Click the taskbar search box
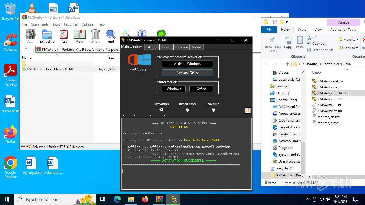 click(x=55, y=199)
